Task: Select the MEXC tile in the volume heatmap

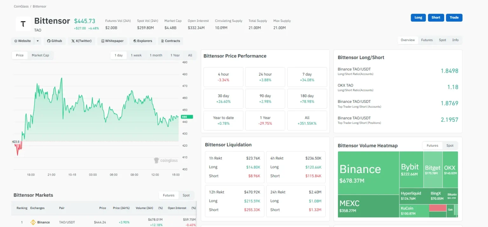Action: point(369,206)
